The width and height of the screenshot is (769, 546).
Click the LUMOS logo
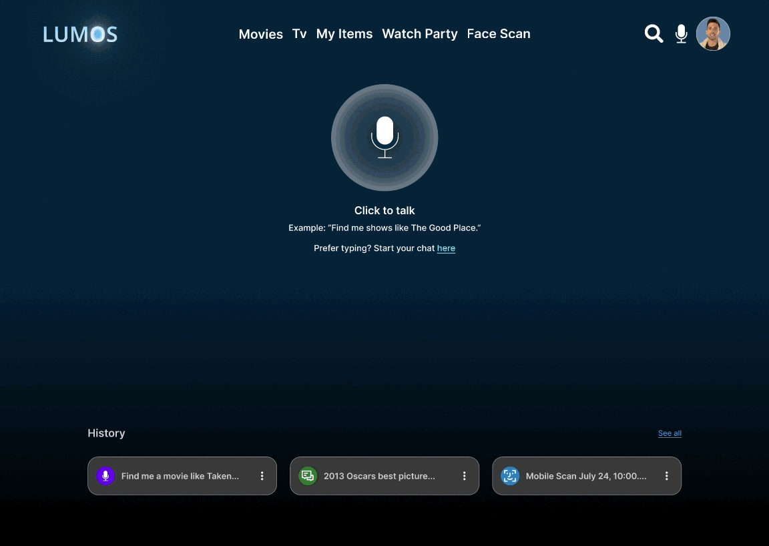[x=80, y=34]
